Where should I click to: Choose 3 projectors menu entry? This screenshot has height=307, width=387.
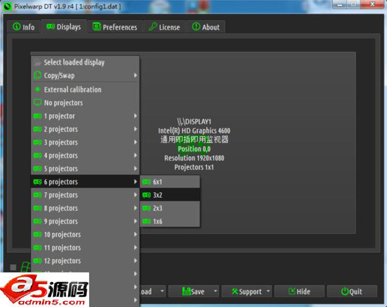85,142
